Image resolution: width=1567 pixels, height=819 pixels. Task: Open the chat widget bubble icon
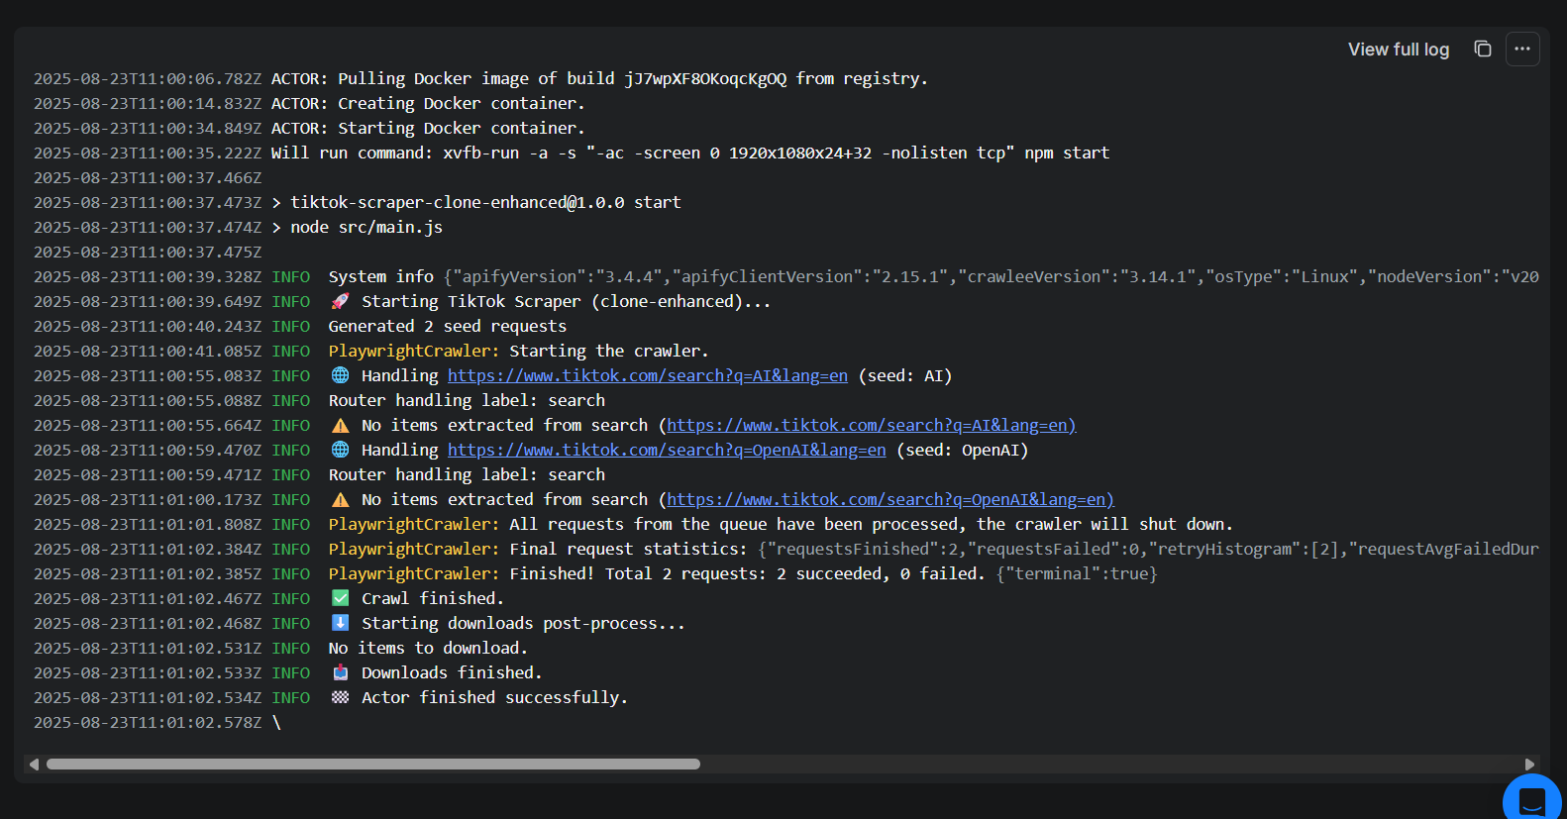(1532, 800)
